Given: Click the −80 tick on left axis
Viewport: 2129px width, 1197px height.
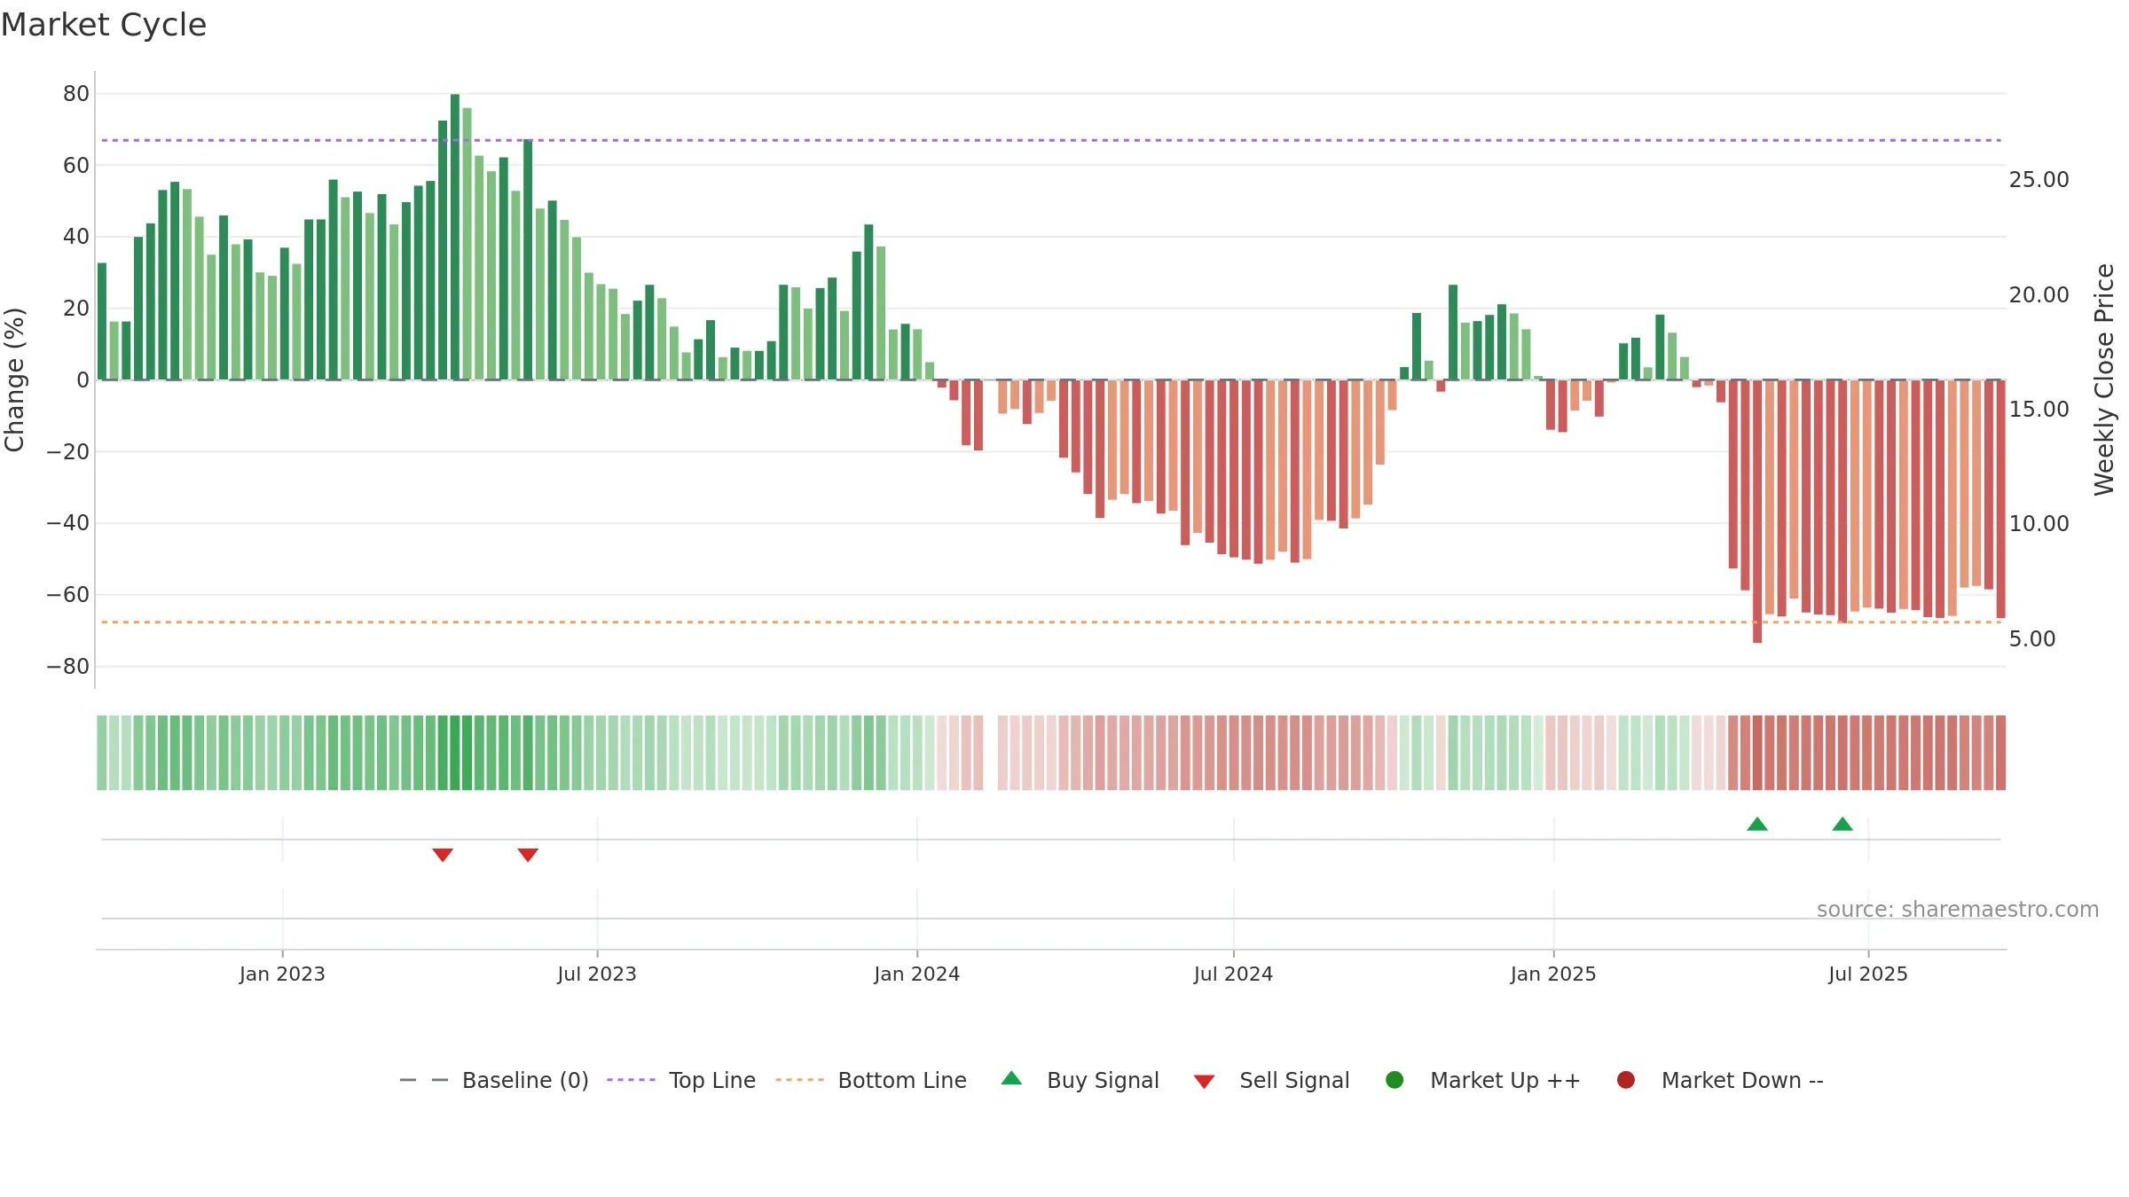Looking at the screenshot, I should pyautogui.click(x=68, y=667).
